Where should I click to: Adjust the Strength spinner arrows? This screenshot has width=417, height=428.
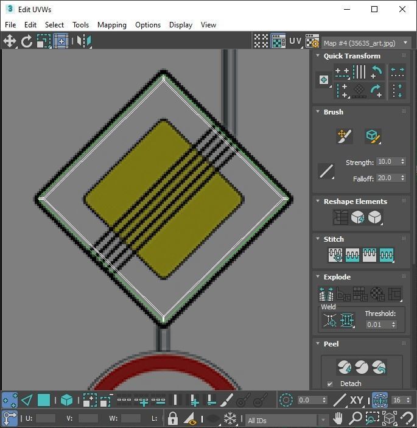[x=403, y=161]
